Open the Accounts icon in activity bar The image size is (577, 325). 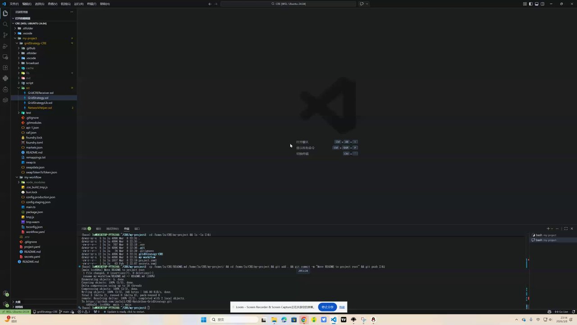click(x=5, y=293)
